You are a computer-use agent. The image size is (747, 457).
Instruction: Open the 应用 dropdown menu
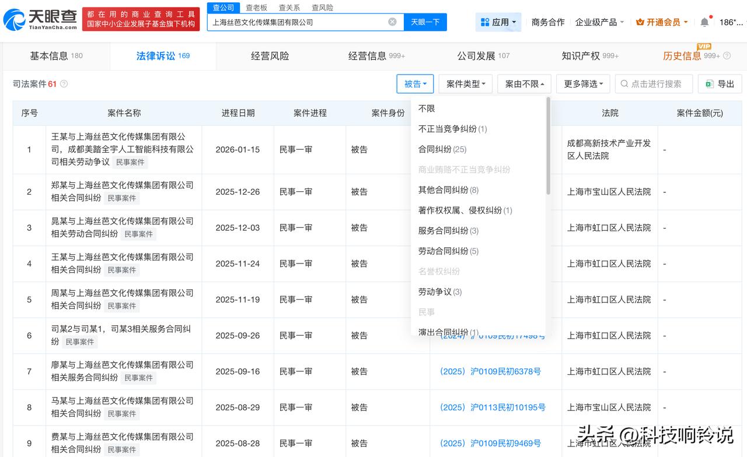[x=498, y=22]
